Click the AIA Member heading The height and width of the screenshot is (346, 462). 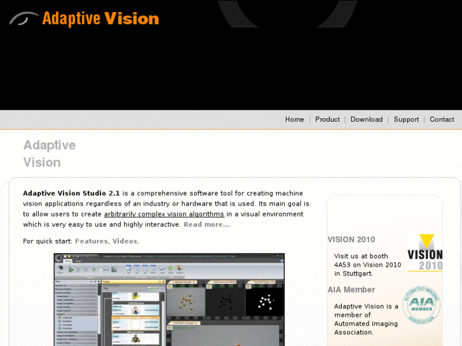coord(351,289)
